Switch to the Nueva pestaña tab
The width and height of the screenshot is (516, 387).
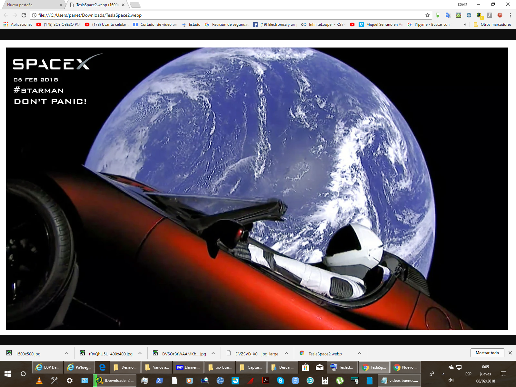tap(32, 5)
